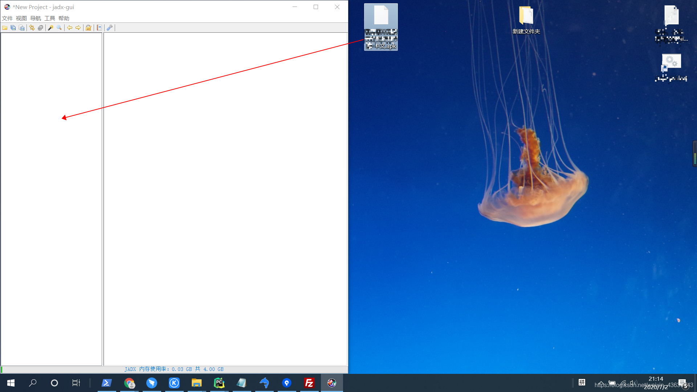Select the .apk file on the desktop
697x392 pixels.
[381, 27]
